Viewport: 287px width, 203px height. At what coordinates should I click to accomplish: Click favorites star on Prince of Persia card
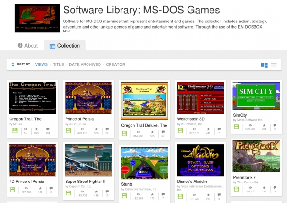(x=96, y=129)
